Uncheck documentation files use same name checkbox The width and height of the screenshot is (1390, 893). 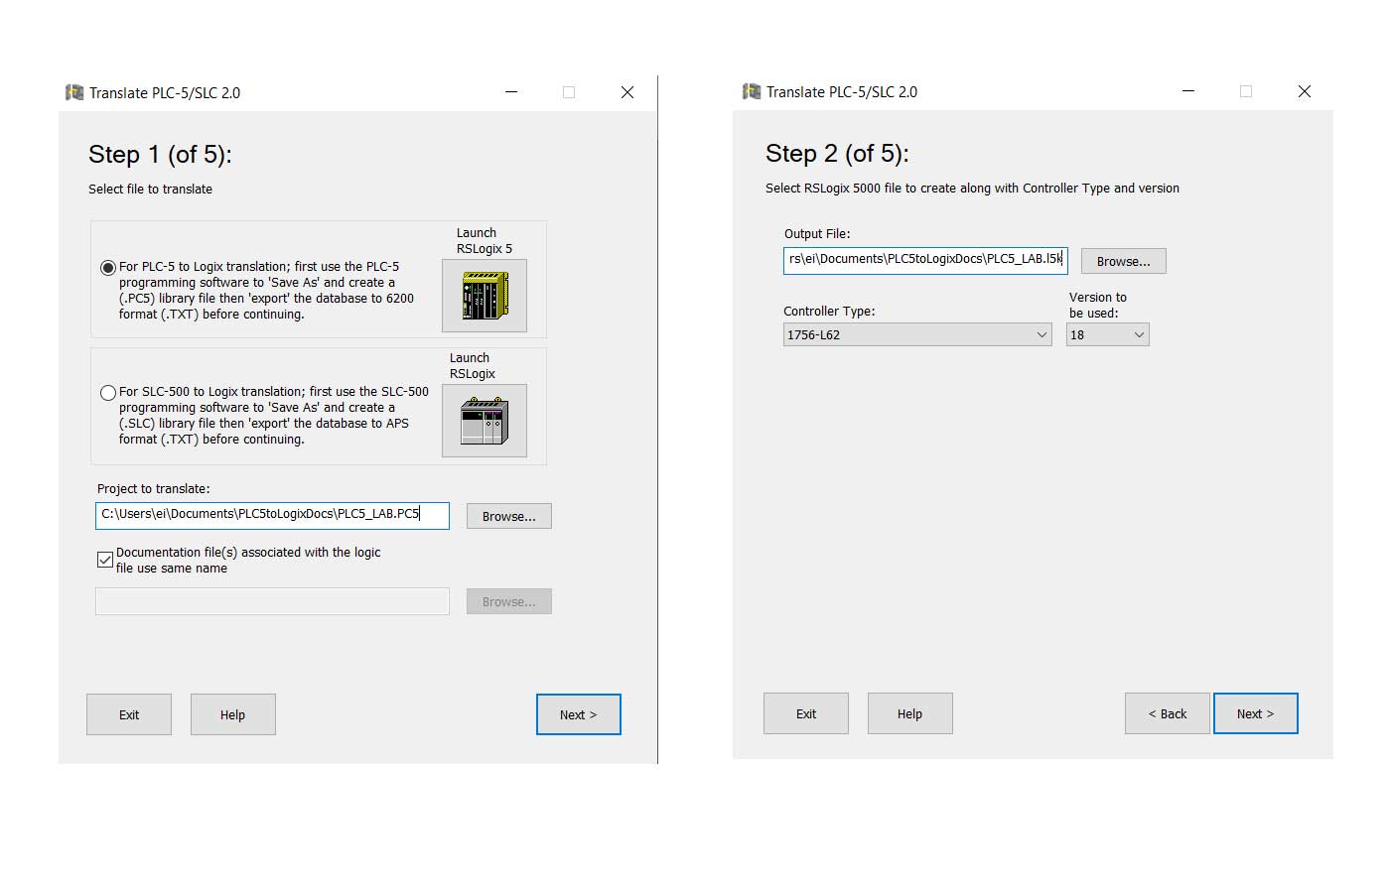104,560
